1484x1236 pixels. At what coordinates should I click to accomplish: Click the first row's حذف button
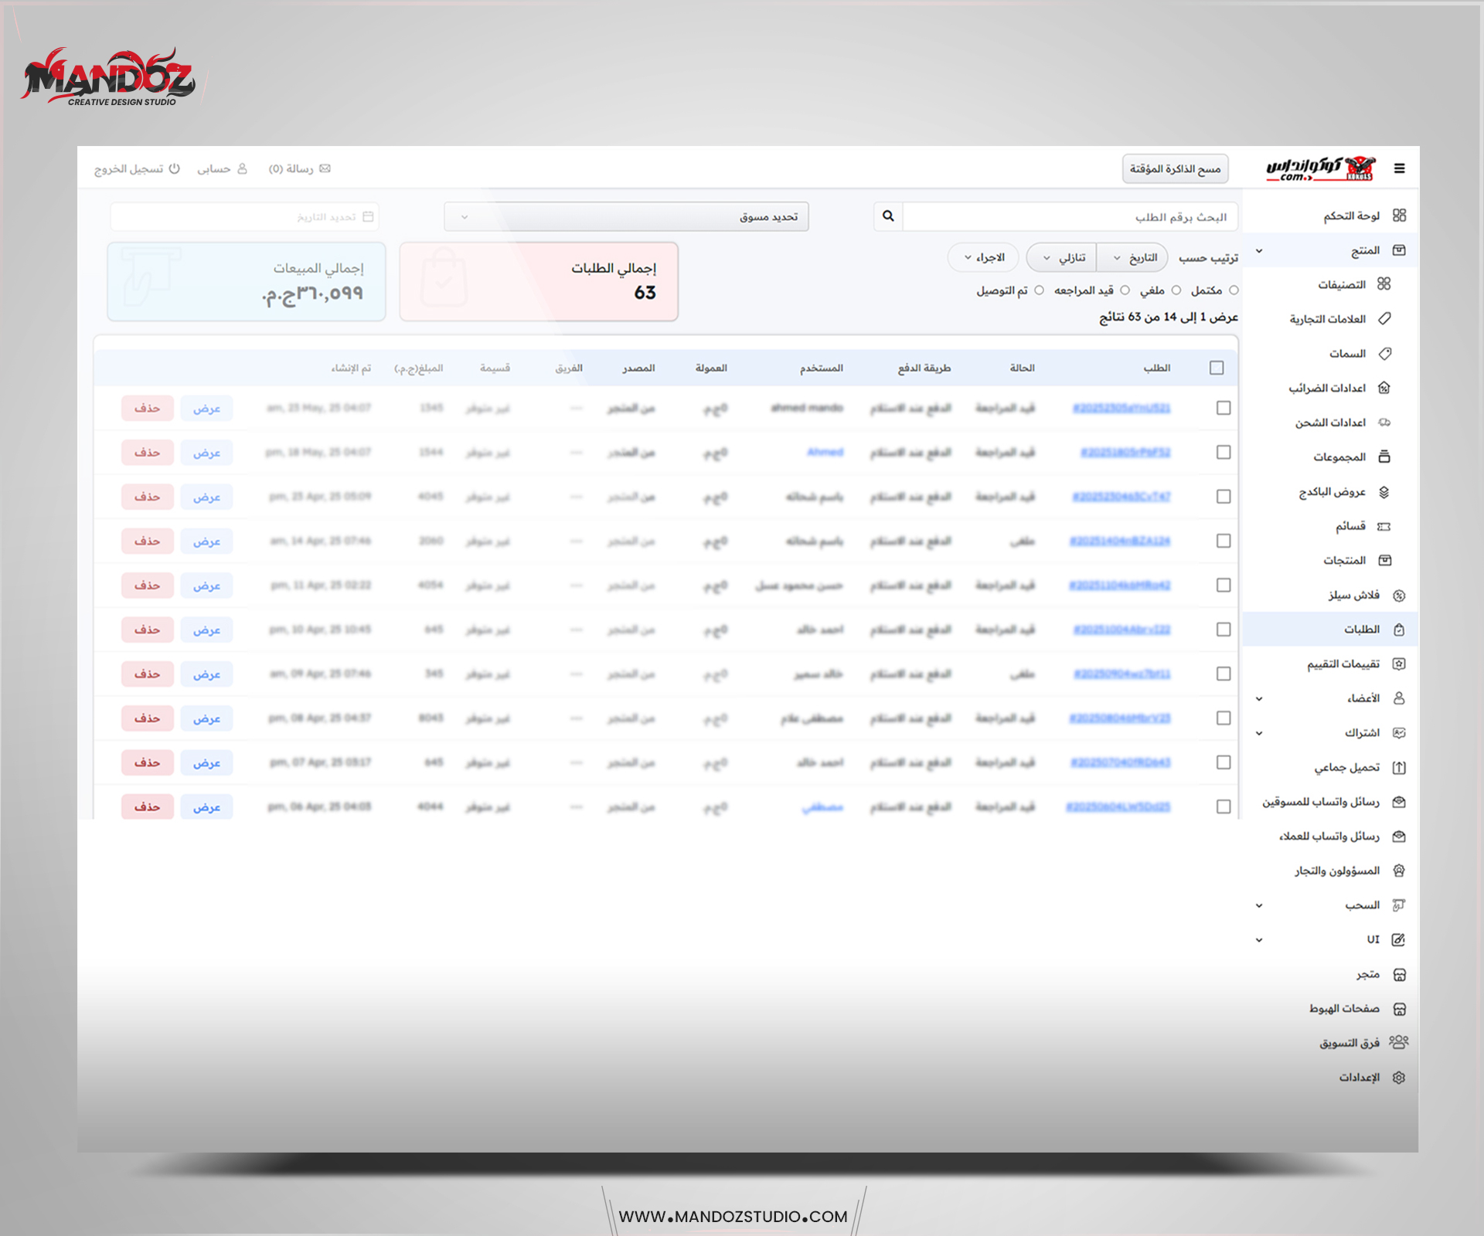click(147, 408)
